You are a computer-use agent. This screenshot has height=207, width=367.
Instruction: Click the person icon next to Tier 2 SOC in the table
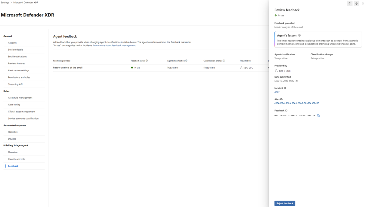[x=241, y=68]
